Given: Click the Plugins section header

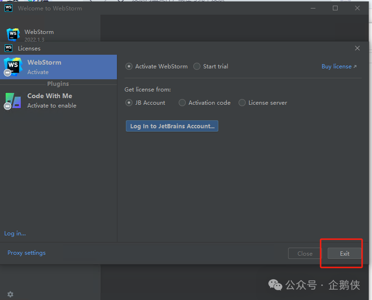Looking at the screenshot, I should [58, 84].
